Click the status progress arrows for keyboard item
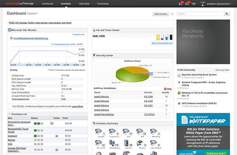Image resolution: width=237 pixels, height=155 pixels. tap(38, 136)
